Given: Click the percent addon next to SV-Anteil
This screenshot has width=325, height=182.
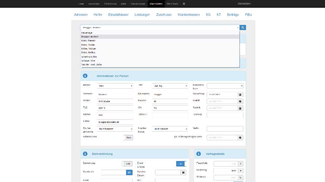Looking at the screenshot, I should 240,177.
